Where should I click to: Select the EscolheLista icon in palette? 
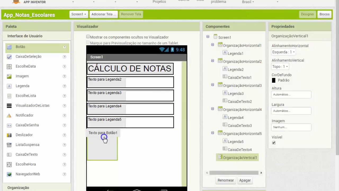tap(9, 96)
